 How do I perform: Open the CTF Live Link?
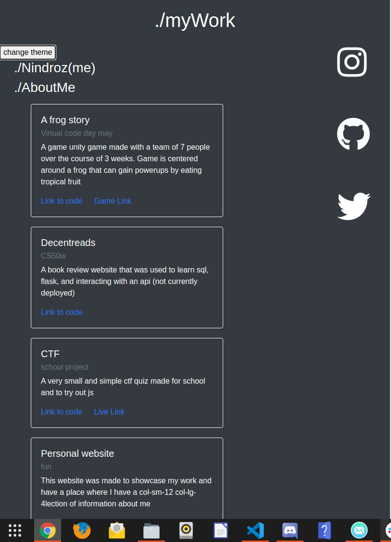[109, 412]
